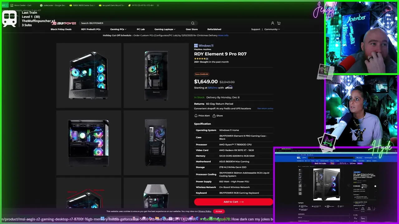Viewport: 399px width, 224px height.
Task: Click the search magnifier icon
Action: (193, 23)
